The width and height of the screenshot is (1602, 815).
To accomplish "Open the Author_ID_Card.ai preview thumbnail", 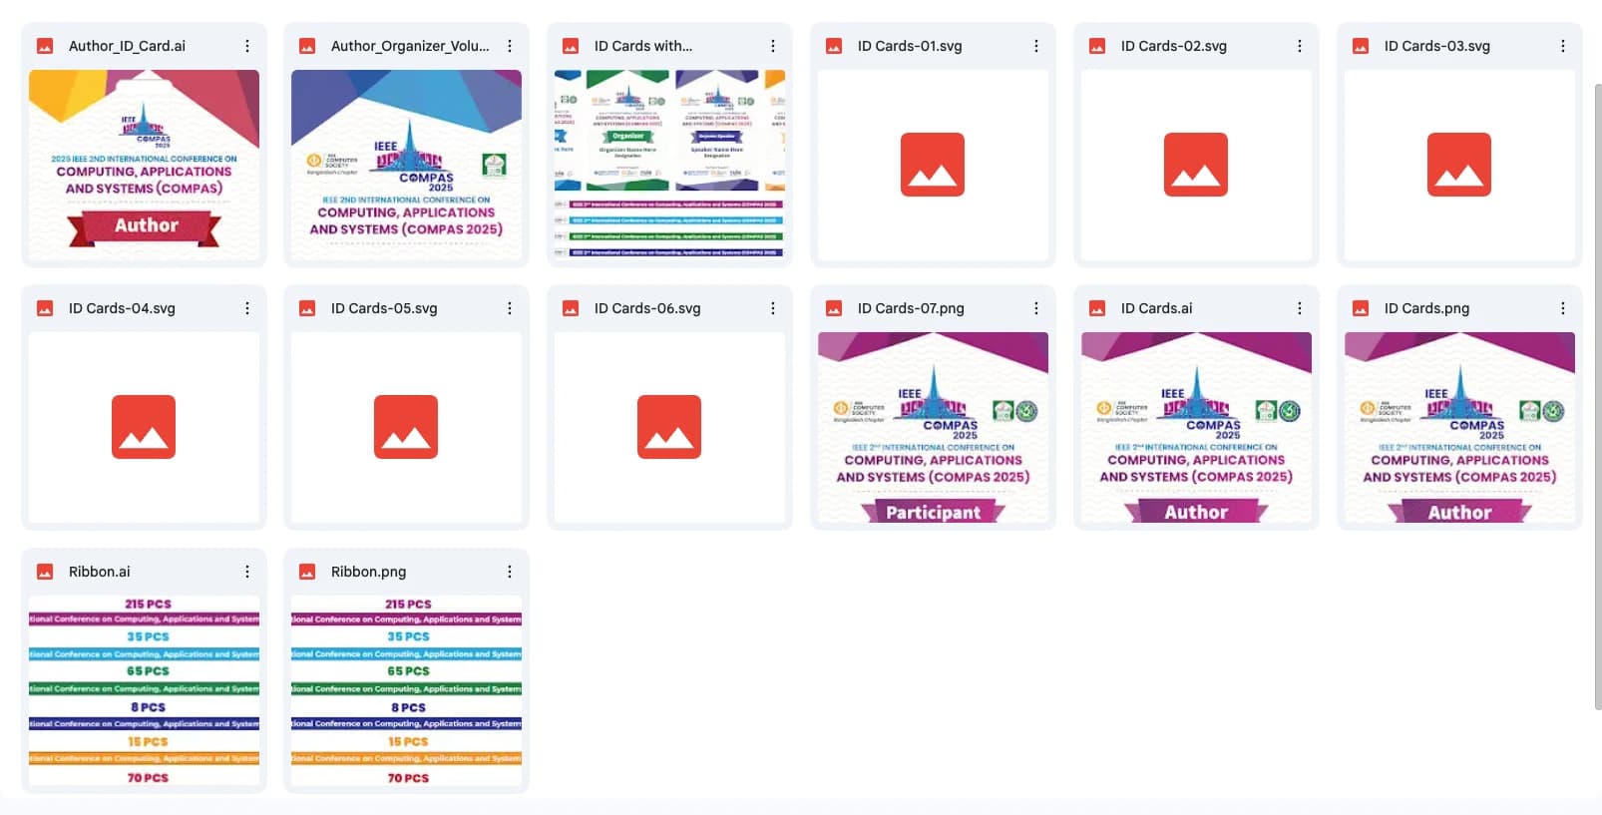I will pyautogui.click(x=144, y=165).
